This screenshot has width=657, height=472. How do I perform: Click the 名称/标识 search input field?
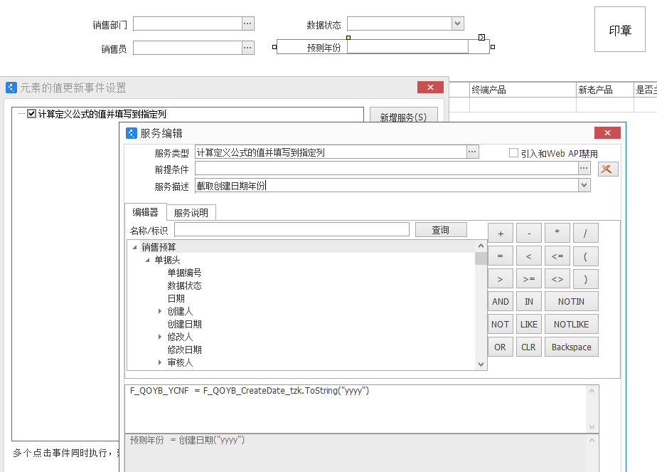[292, 230]
